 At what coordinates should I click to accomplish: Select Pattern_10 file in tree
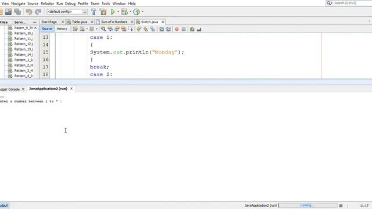23,33
